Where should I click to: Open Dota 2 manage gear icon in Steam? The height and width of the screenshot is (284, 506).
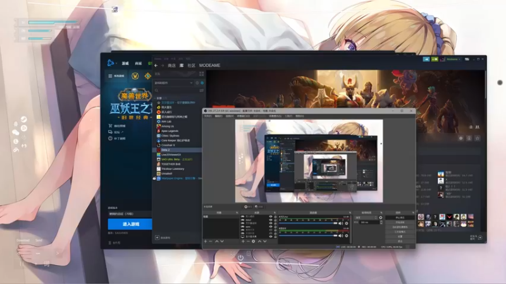coord(461,138)
